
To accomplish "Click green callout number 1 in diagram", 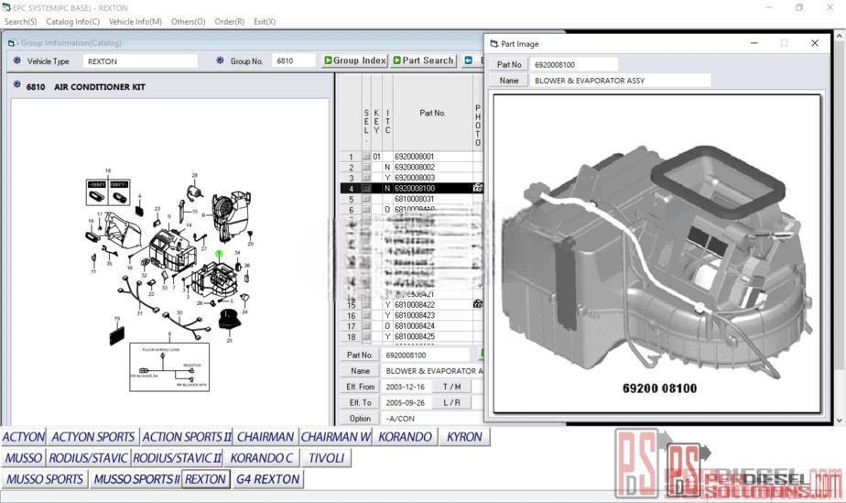I will click(x=219, y=253).
